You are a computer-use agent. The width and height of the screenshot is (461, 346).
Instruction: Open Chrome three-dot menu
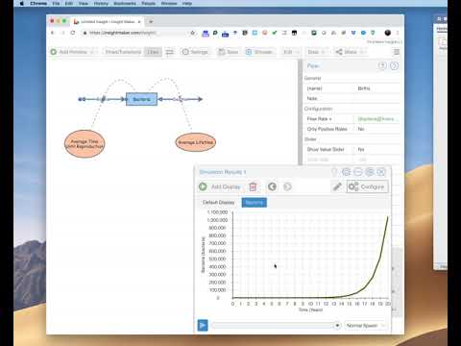[x=398, y=33]
